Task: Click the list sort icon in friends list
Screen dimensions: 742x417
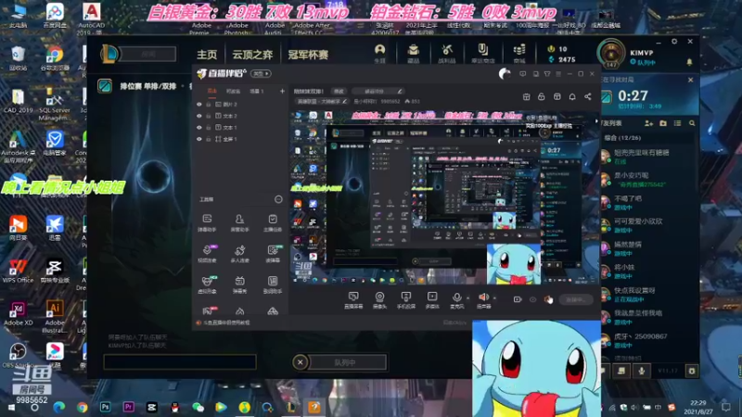Action: (677, 123)
